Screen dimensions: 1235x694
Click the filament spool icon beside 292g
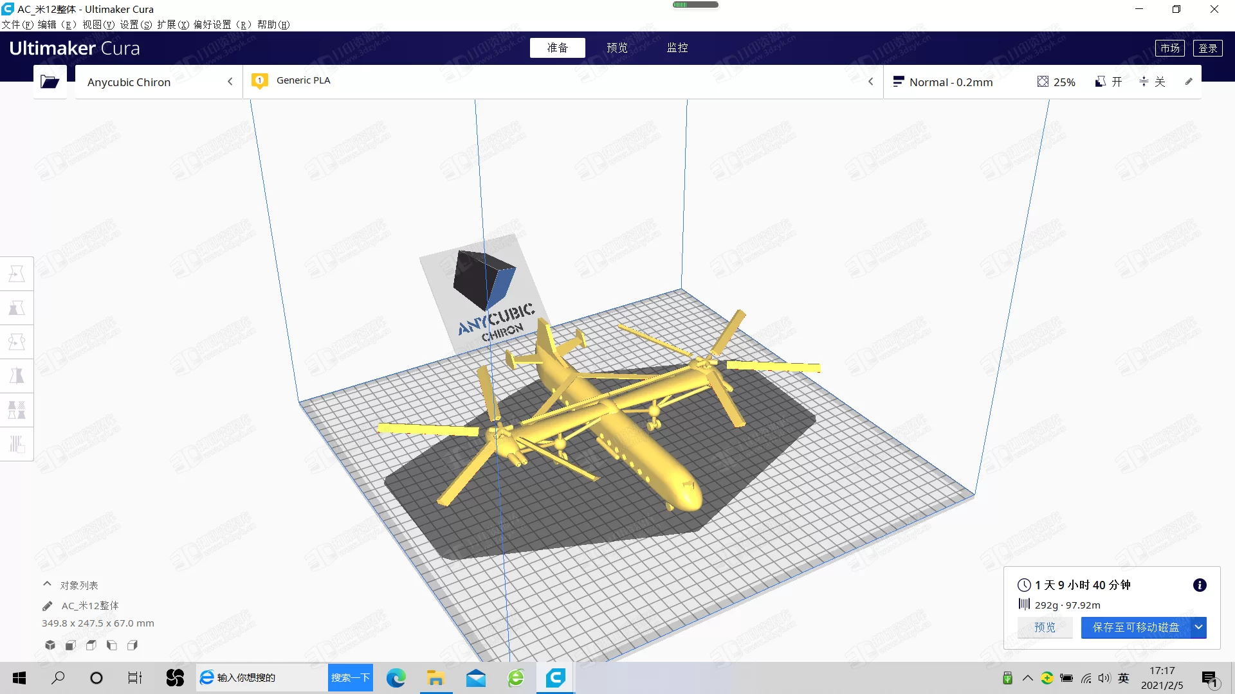[x=1024, y=605]
